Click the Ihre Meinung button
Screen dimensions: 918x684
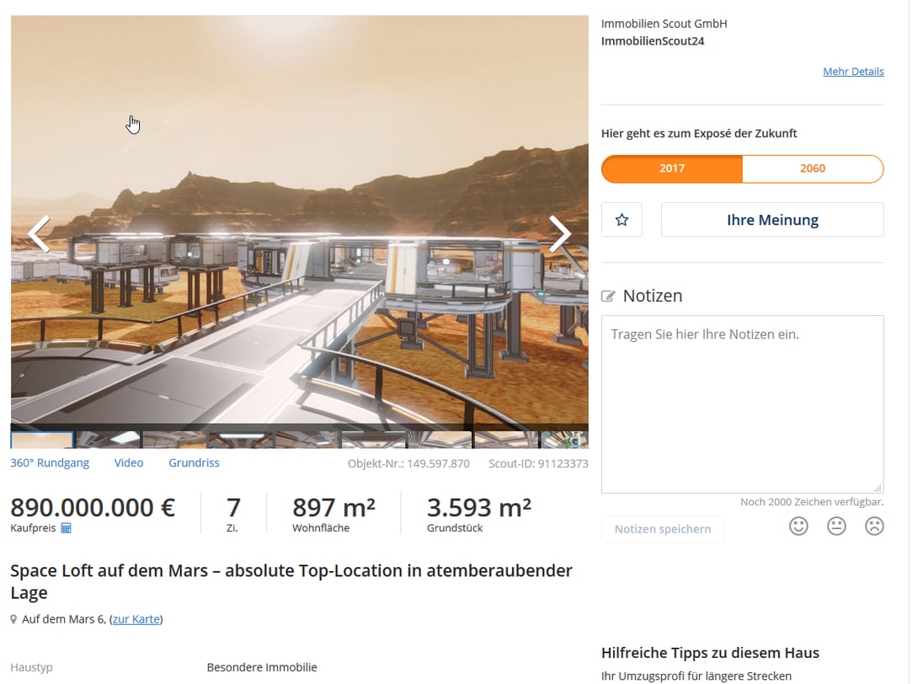coord(772,220)
